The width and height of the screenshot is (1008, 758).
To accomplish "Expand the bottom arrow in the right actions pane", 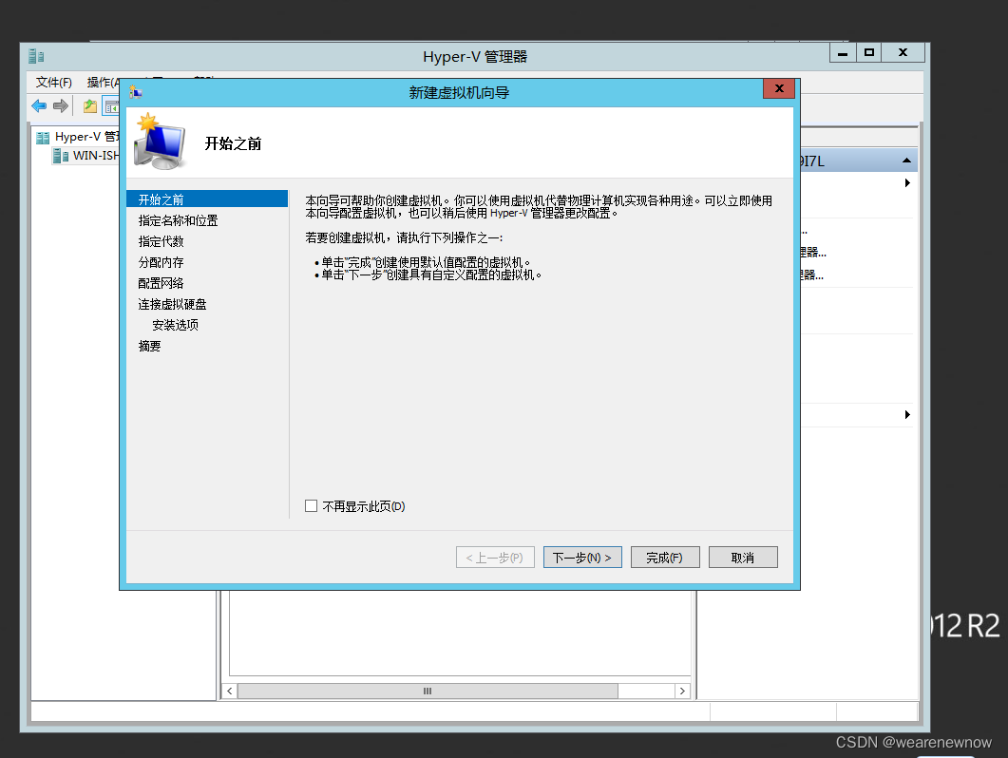I will [x=906, y=414].
